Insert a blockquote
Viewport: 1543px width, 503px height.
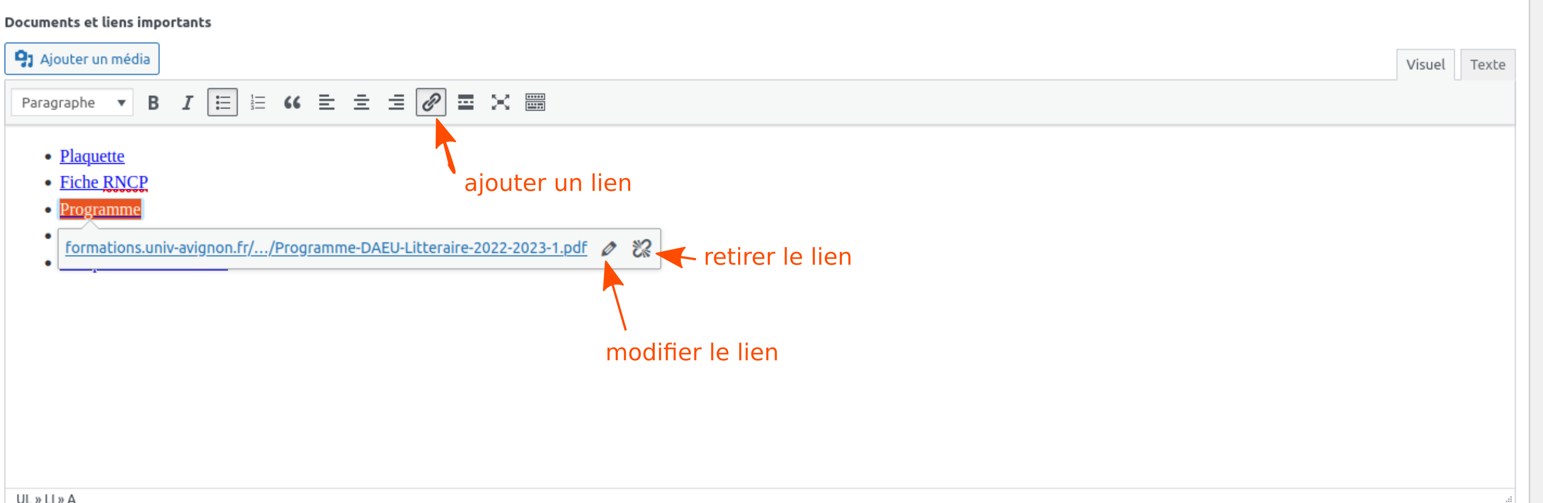coord(292,102)
